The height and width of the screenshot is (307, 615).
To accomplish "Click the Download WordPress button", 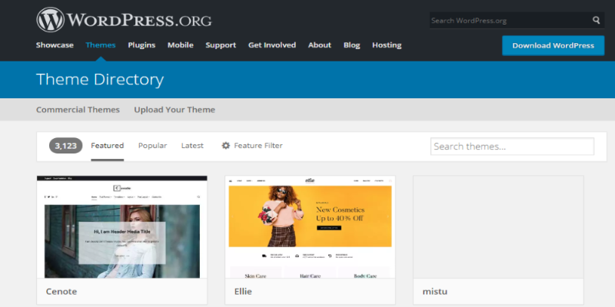I will click(553, 45).
